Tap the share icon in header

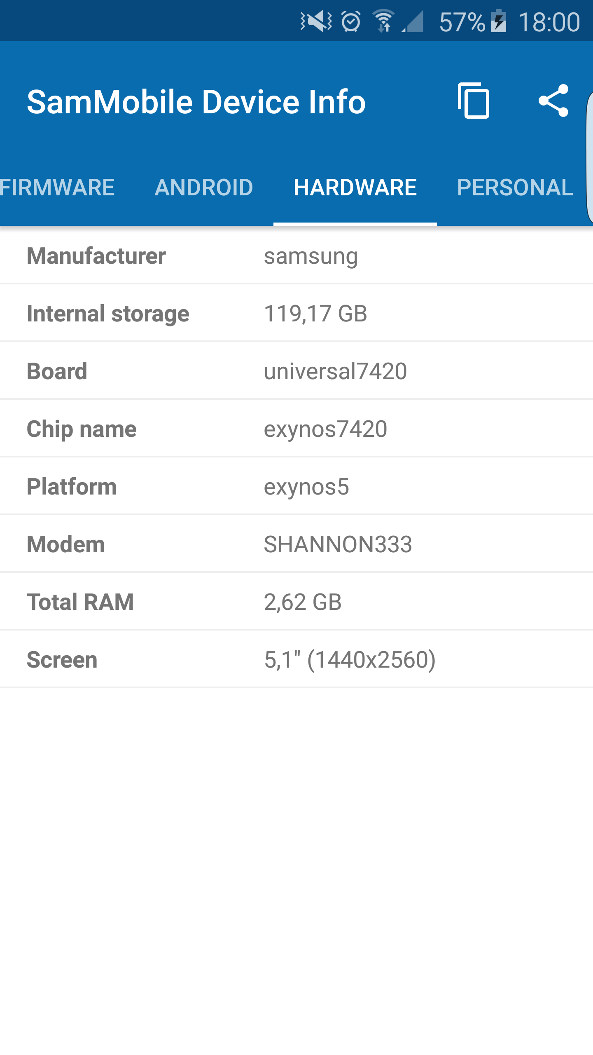pyautogui.click(x=553, y=101)
